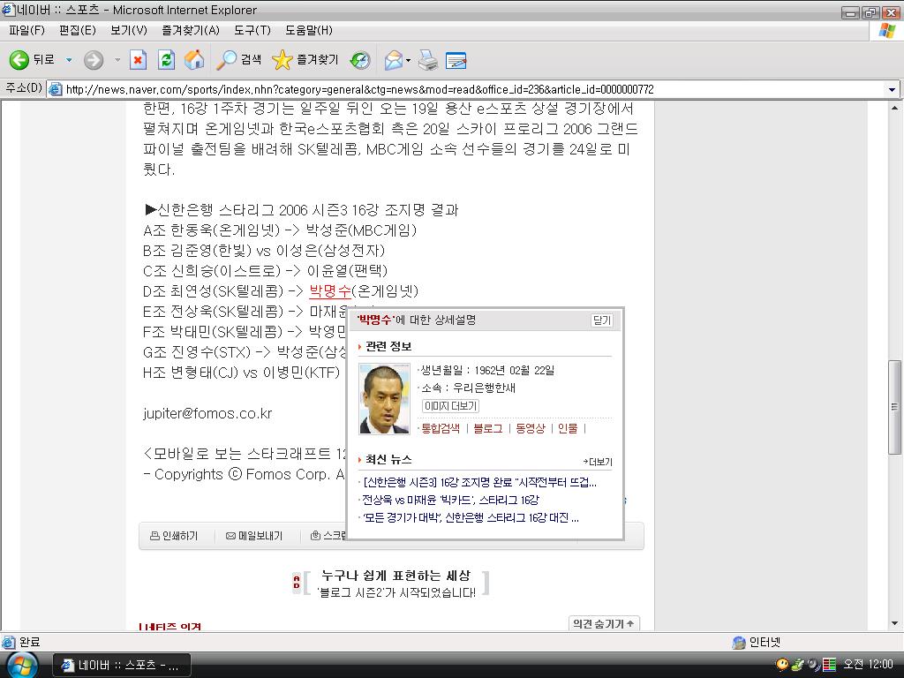Click the 이미지 더보기 button
The image size is (904, 678).
point(451,406)
